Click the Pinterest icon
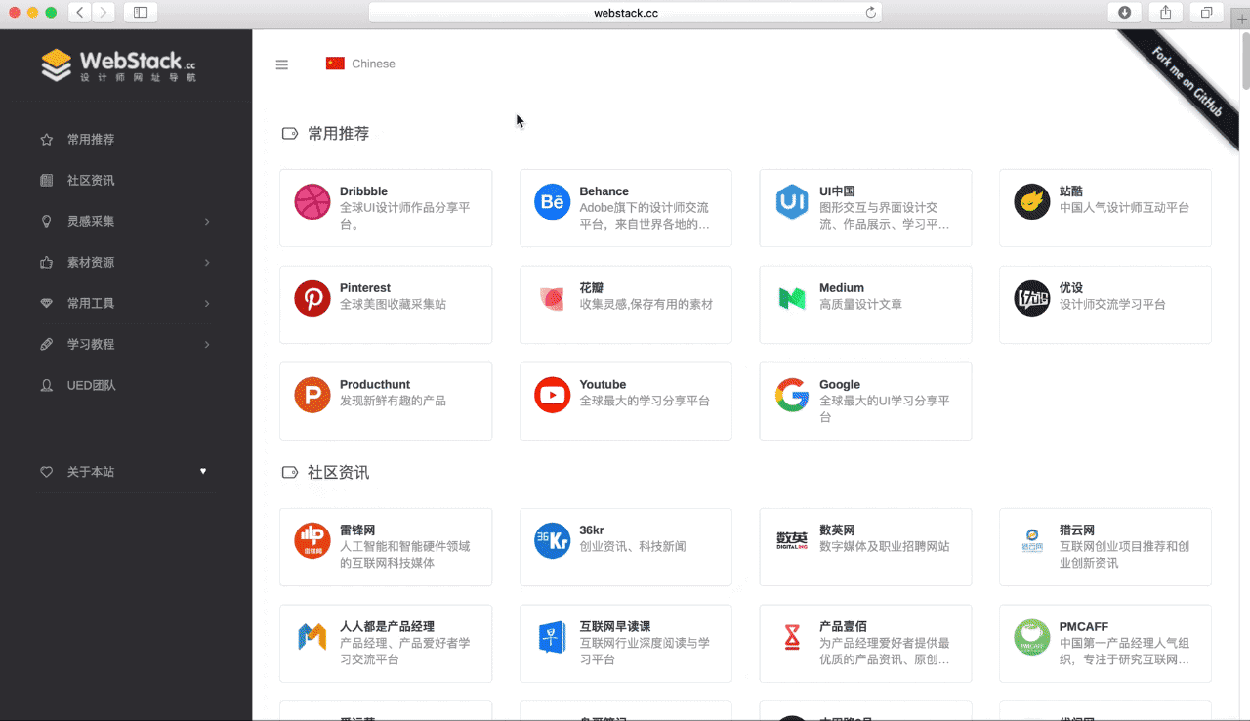 coord(312,298)
